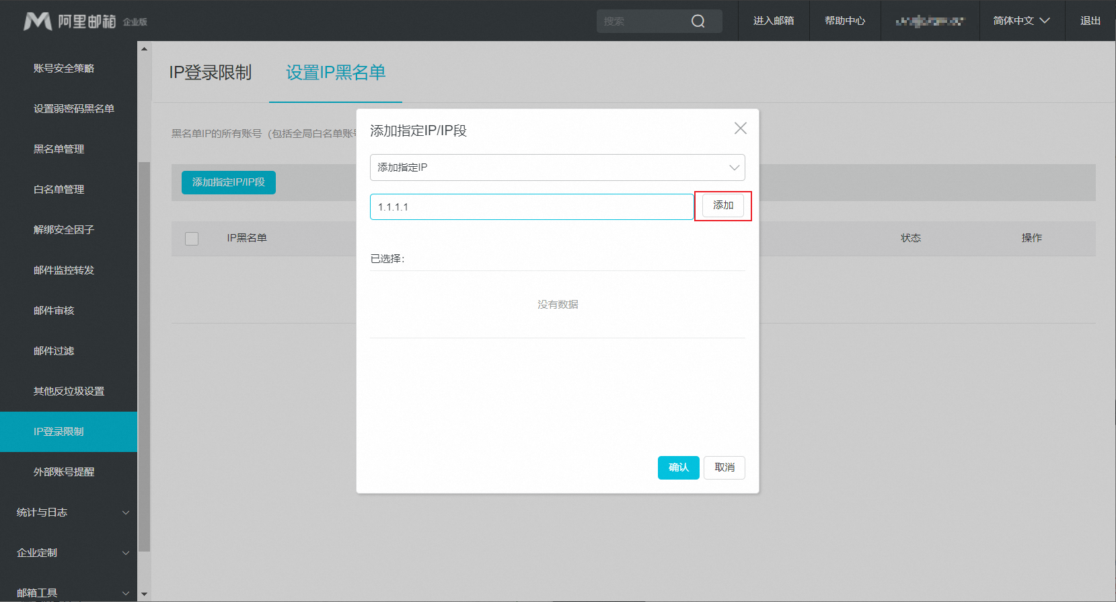Go to 帮助中心 in top bar

pyautogui.click(x=845, y=21)
